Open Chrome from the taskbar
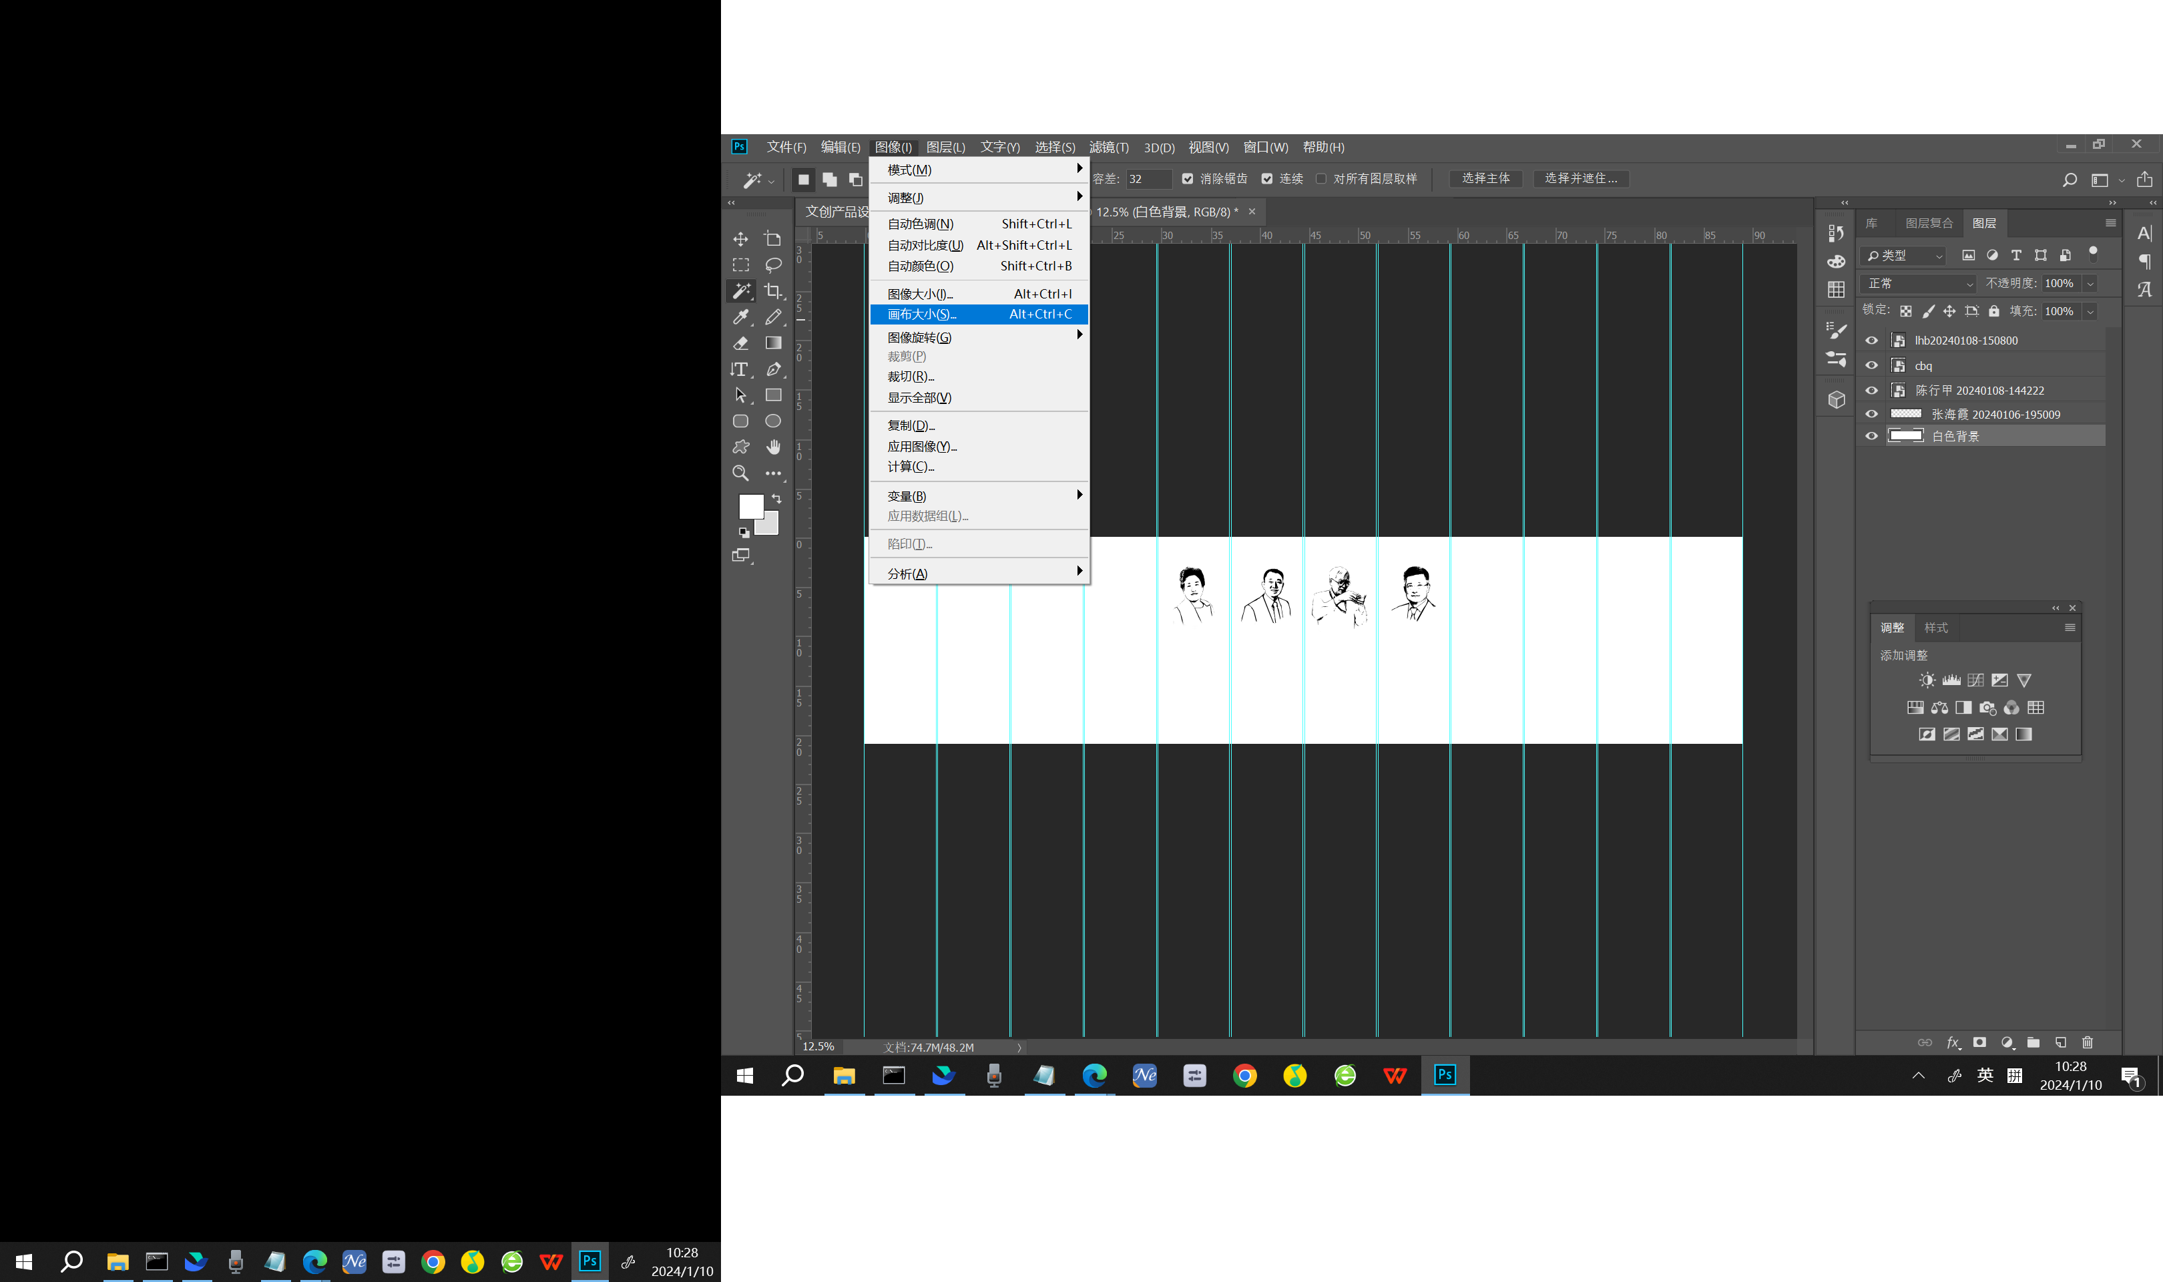This screenshot has height=1282, width=2163. tap(1244, 1076)
